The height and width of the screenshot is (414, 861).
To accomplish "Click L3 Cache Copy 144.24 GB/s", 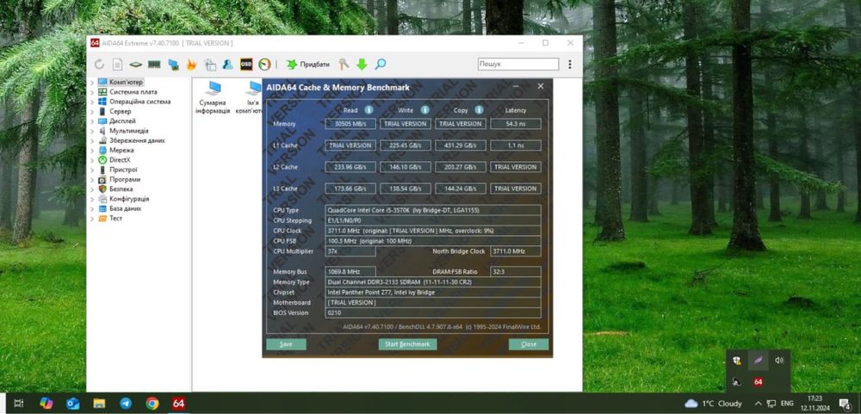I will [x=460, y=188].
